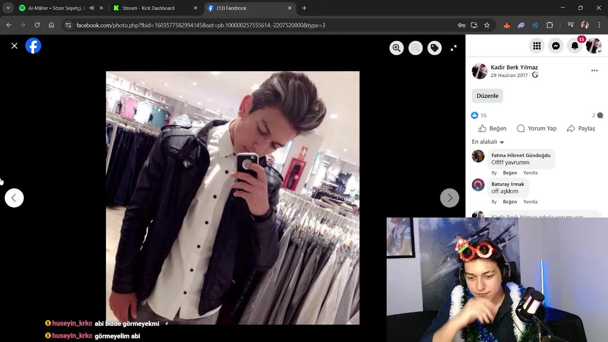Screen dimensions: 608x342
Task: Click the public audience globe icon
Action: 535,76
